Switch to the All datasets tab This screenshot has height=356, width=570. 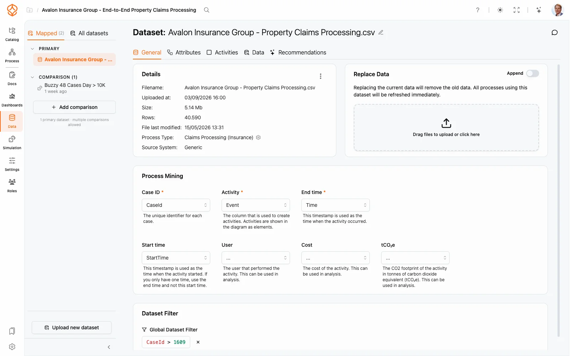pyautogui.click(x=89, y=33)
